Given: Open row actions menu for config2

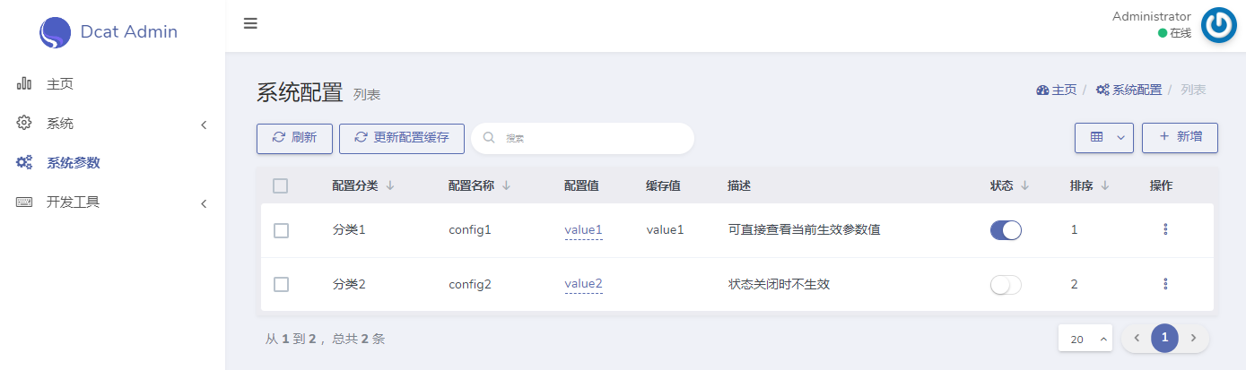Looking at the screenshot, I should point(1165,284).
